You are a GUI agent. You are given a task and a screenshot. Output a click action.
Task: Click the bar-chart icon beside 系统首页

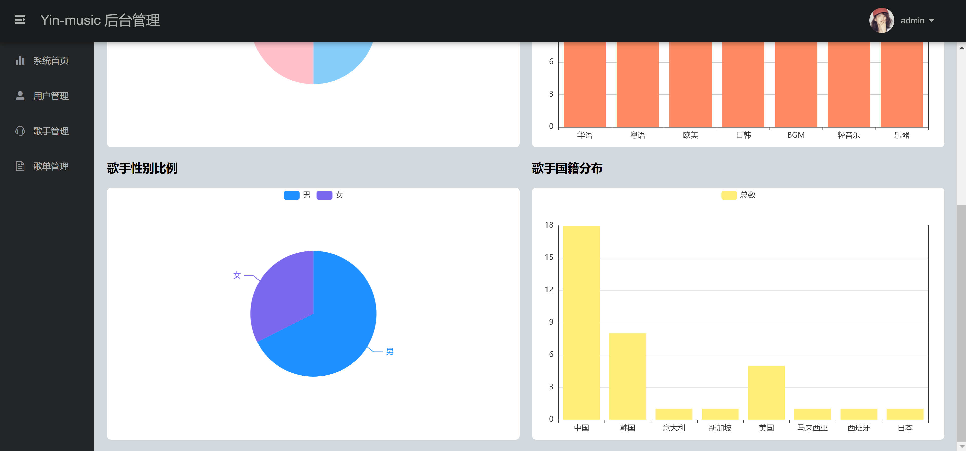(x=20, y=61)
